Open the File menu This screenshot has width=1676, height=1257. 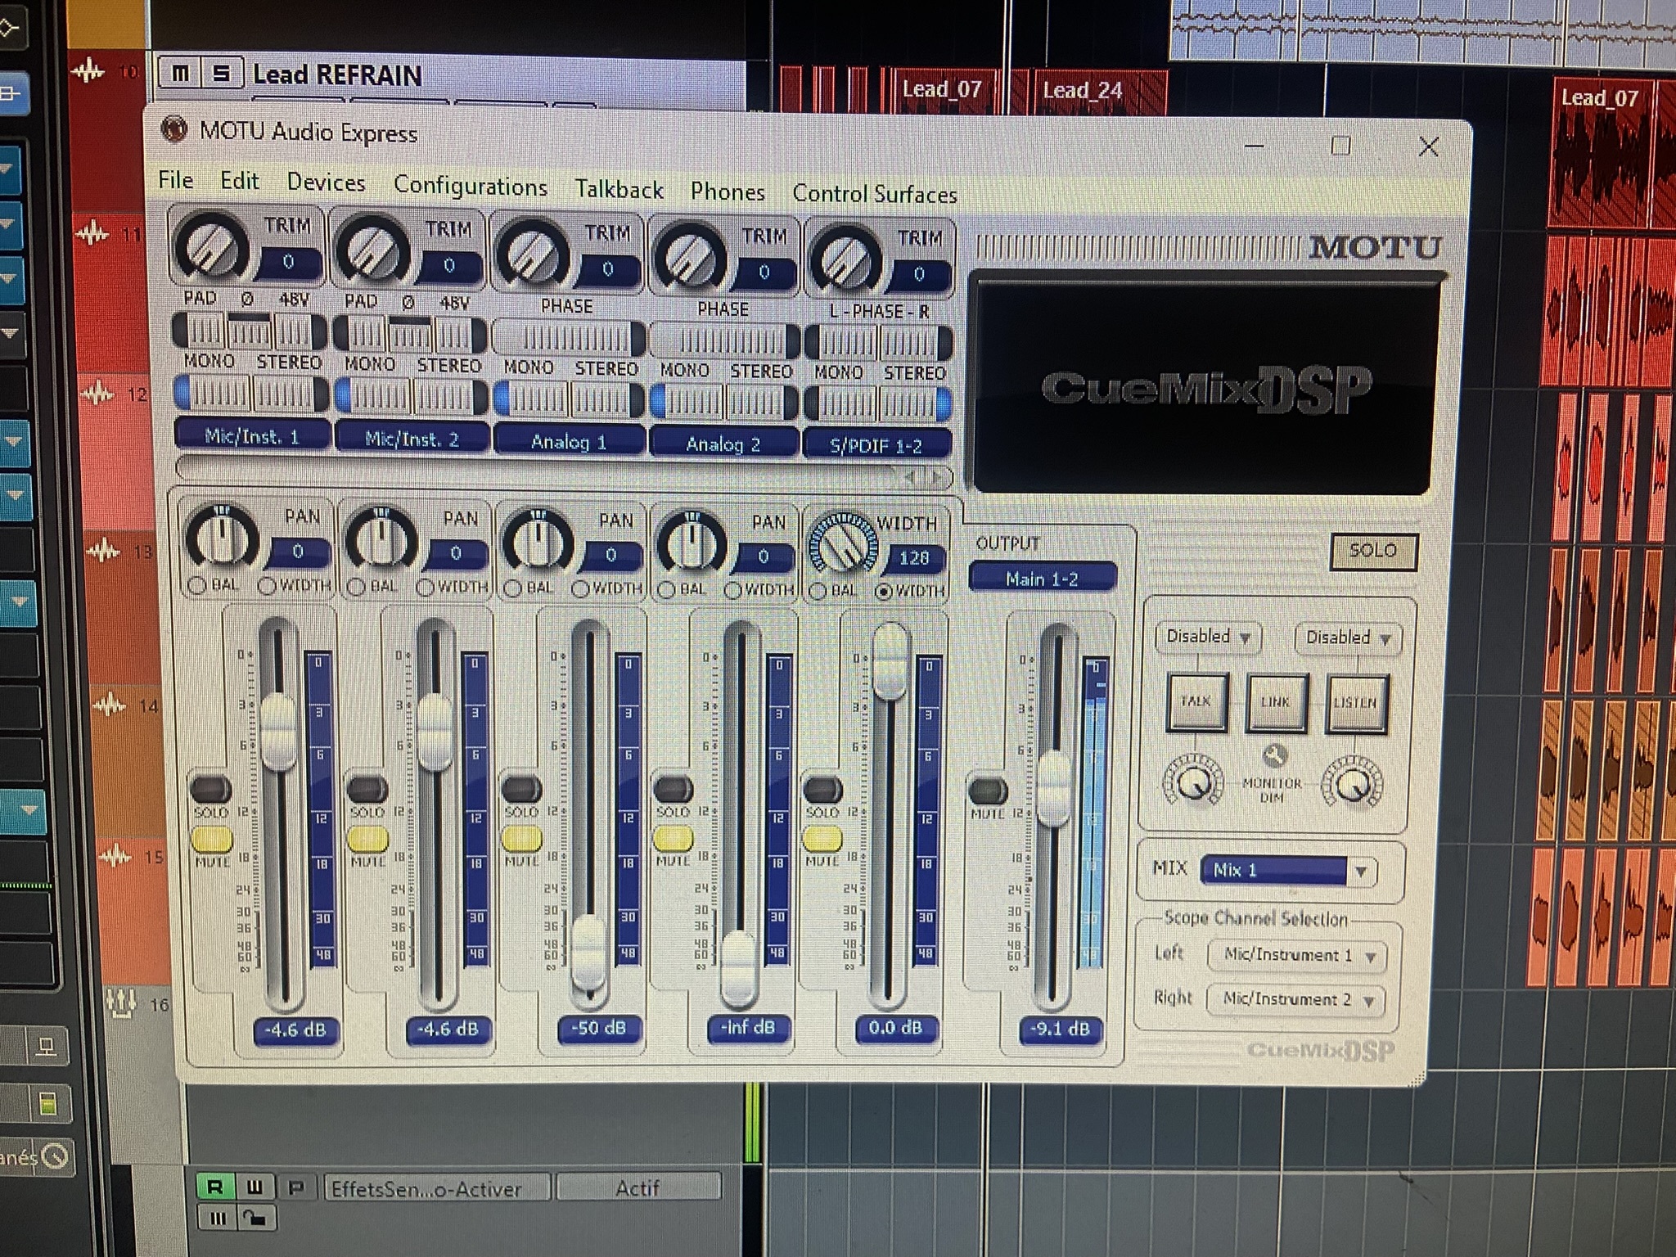pyautogui.click(x=176, y=179)
